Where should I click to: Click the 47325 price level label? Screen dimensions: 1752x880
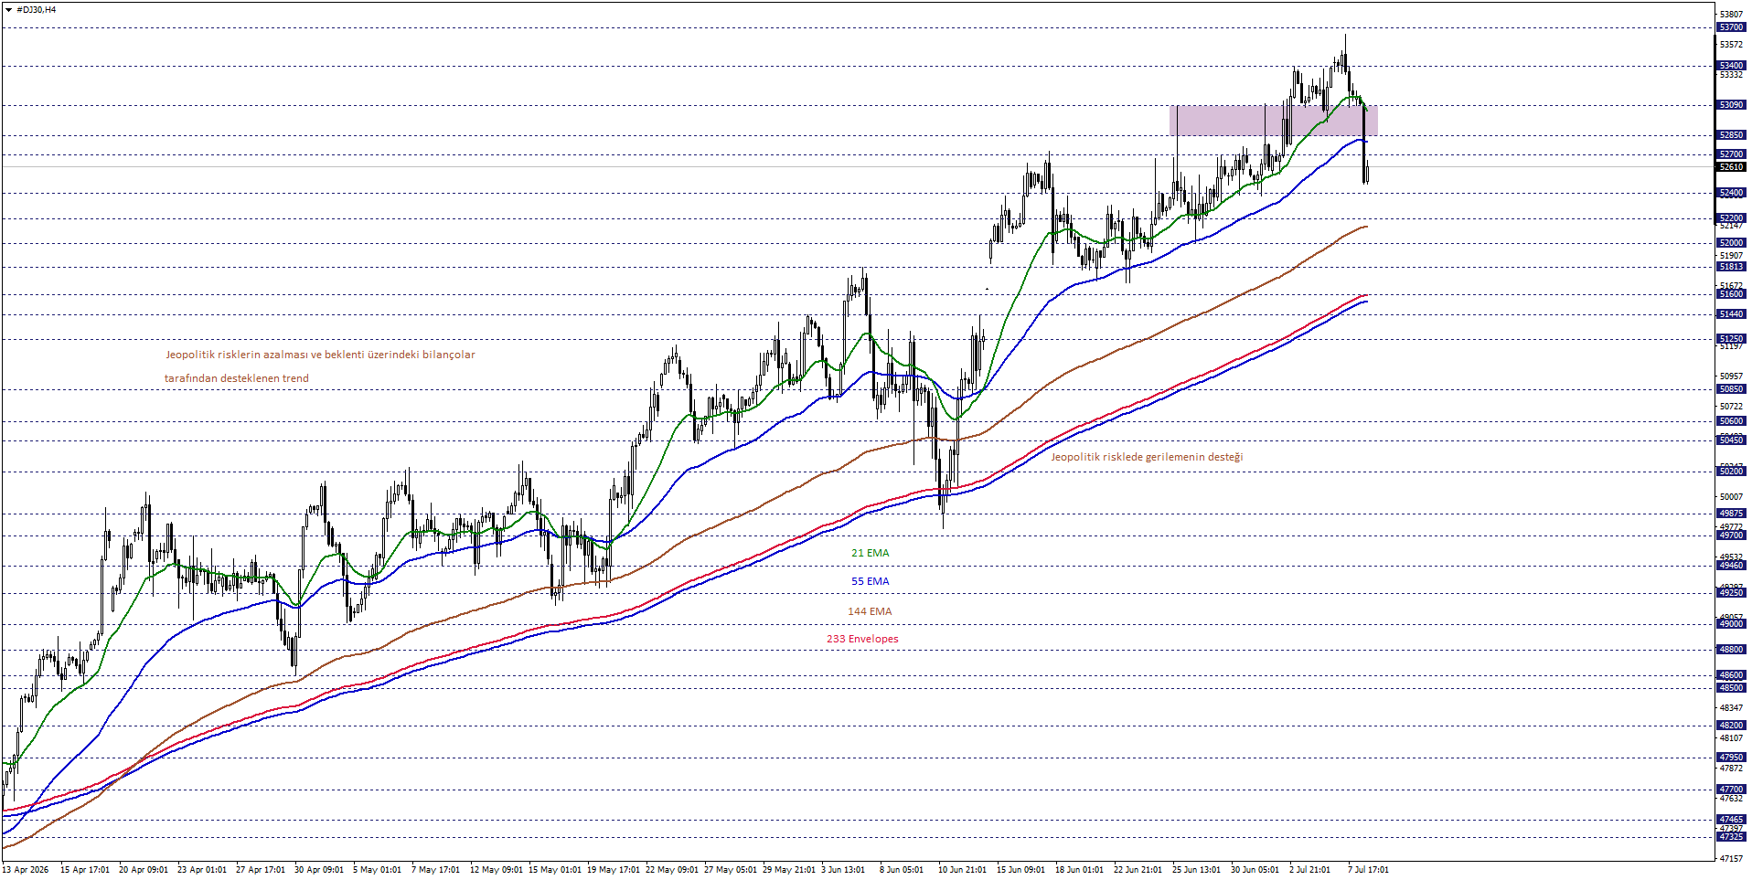click(1732, 837)
